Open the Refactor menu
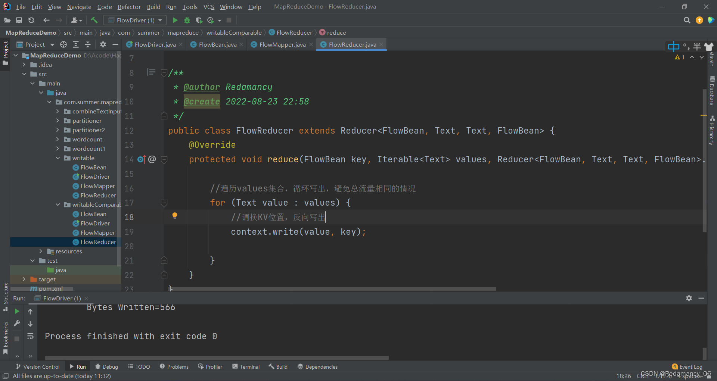The height and width of the screenshot is (381, 717). [129, 7]
